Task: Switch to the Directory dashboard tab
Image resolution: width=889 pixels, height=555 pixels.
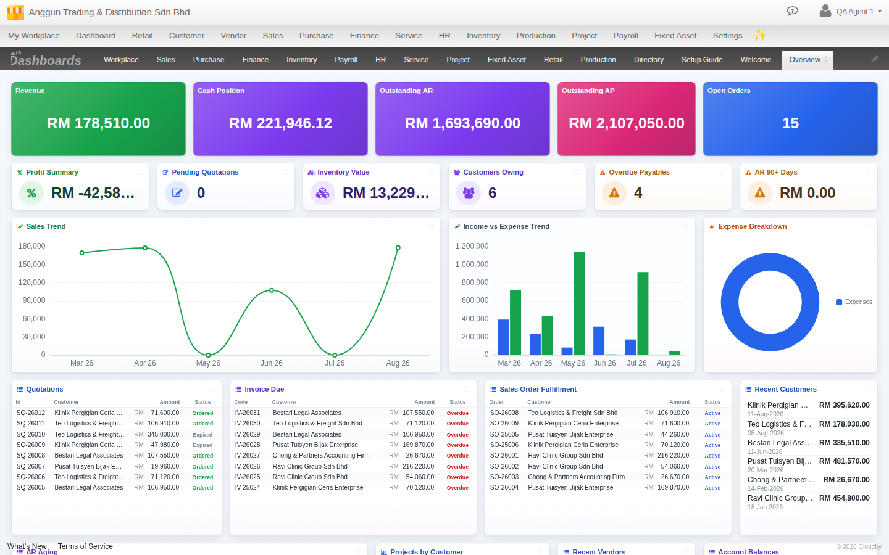Action: tap(649, 60)
